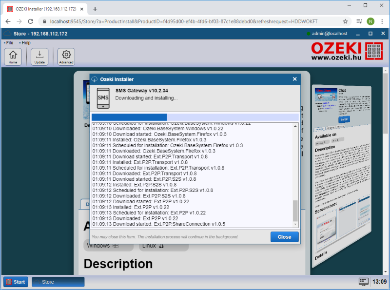Viewport: 390px width, 290px height.
Task: Close the Ozeki Installer dialog with X
Action: coord(295,79)
